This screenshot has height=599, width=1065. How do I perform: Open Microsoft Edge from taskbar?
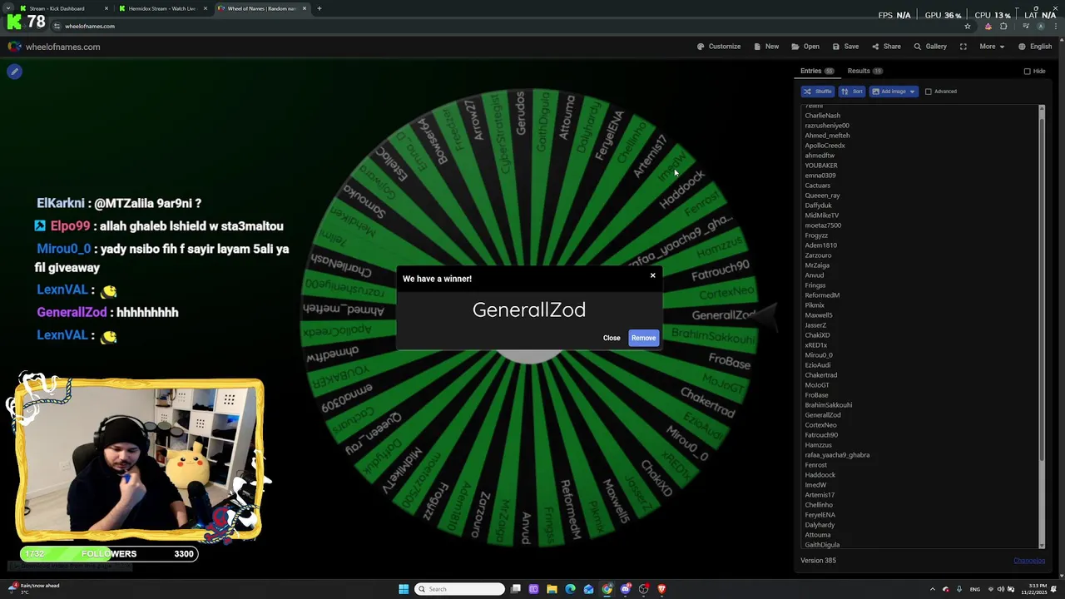point(570,589)
